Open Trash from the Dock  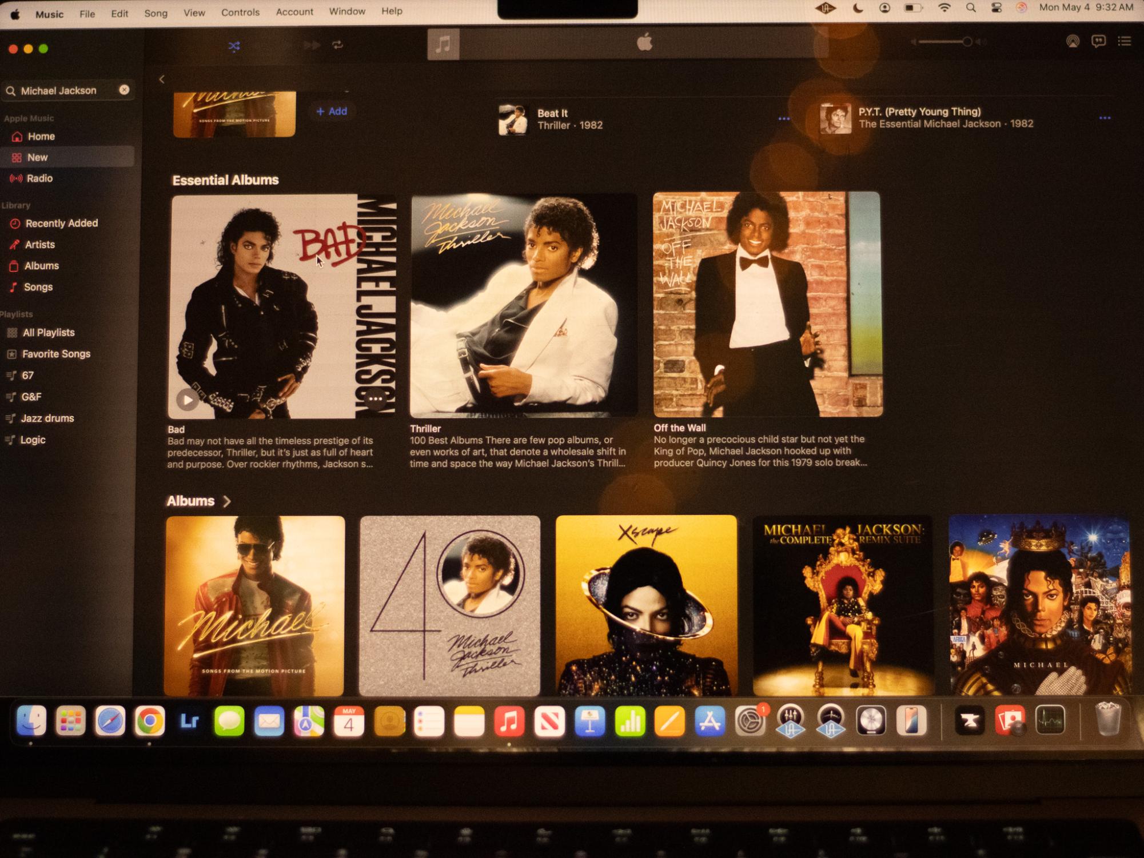pos(1107,719)
